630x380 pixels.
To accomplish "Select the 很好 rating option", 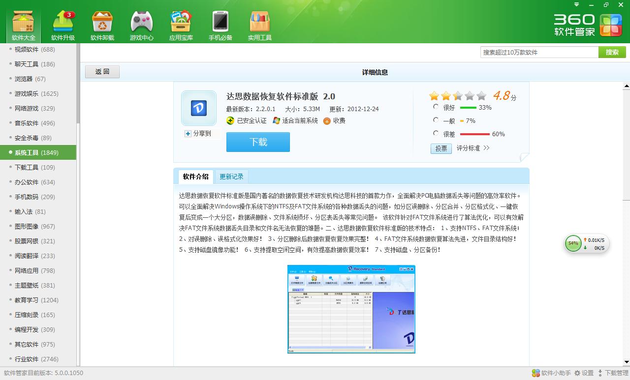I will click(436, 107).
